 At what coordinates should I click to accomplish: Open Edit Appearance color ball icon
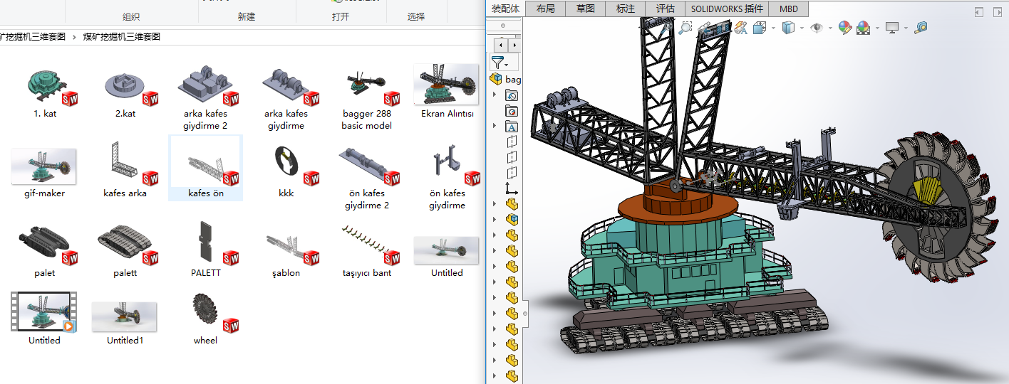845,28
